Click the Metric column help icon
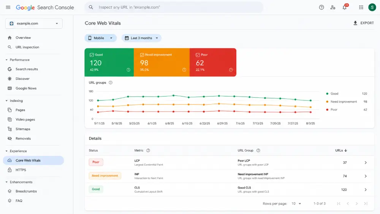Image resolution: width=380 pixels, height=214 pixels. tap(148, 151)
